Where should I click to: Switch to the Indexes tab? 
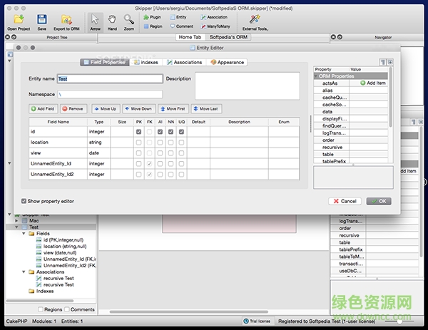click(147, 63)
